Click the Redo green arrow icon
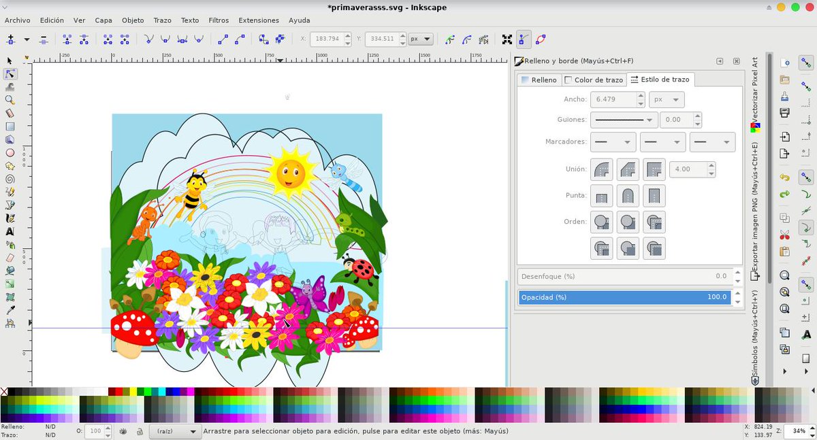The height and width of the screenshot is (440, 817). click(x=784, y=194)
